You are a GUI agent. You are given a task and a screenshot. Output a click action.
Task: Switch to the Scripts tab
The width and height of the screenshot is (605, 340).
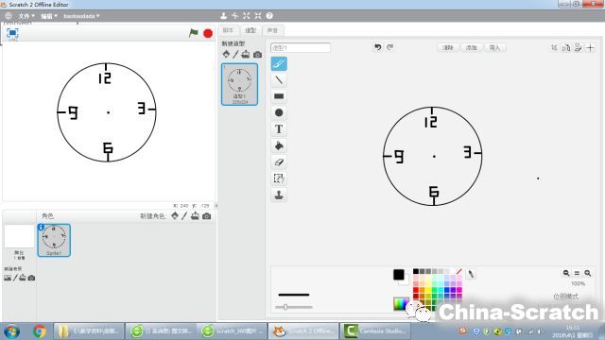[x=229, y=30]
